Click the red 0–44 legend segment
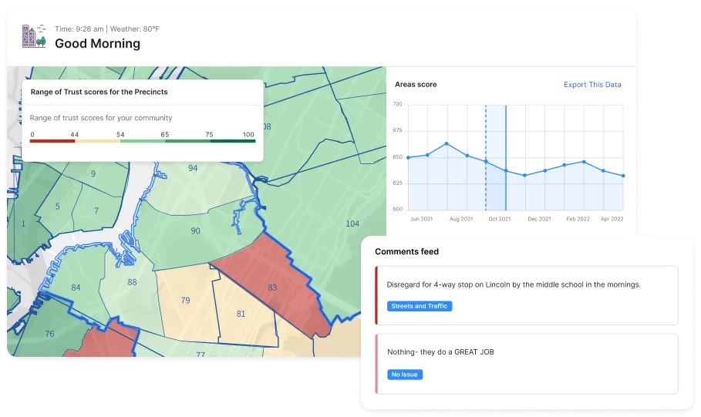The height and width of the screenshot is (417, 701). click(x=52, y=141)
